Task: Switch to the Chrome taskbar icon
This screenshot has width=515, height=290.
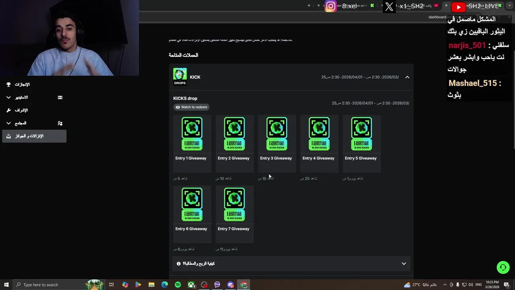Action: point(244,285)
